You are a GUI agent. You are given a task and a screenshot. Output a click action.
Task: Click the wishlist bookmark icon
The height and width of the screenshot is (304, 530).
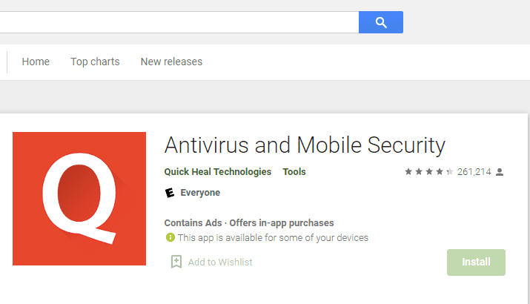[x=176, y=262]
